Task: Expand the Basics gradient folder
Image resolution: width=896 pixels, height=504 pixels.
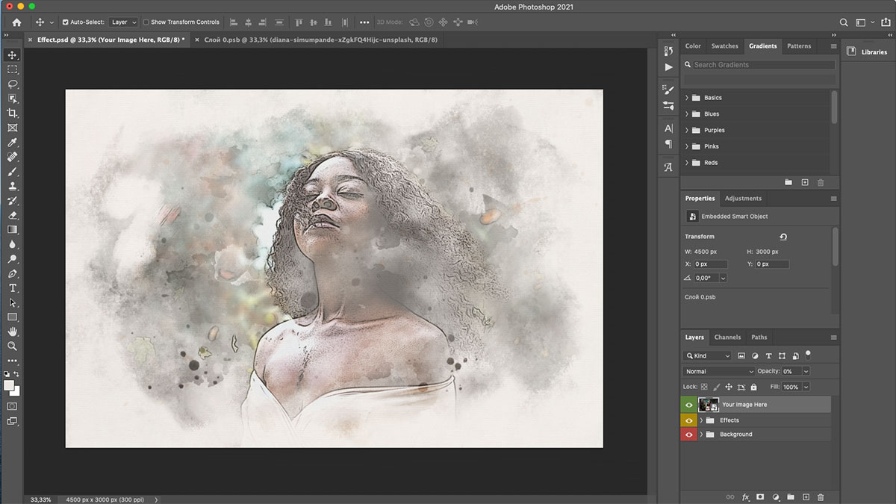Action: pyautogui.click(x=687, y=98)
